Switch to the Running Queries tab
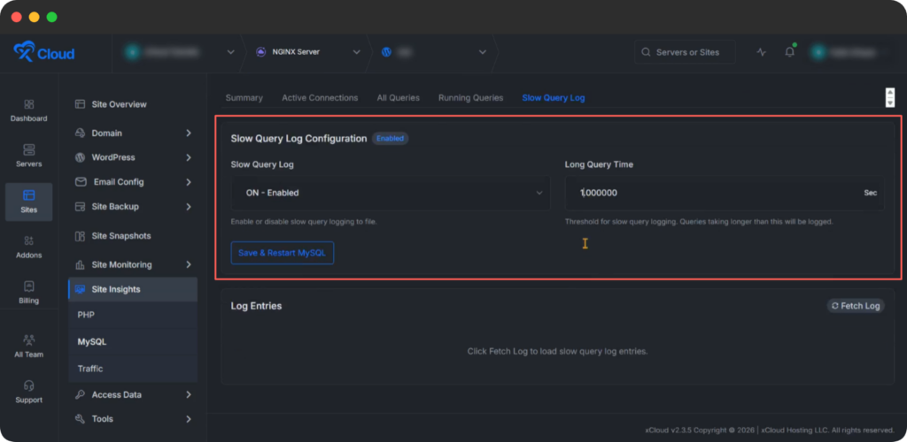 (x=470, y=98)
